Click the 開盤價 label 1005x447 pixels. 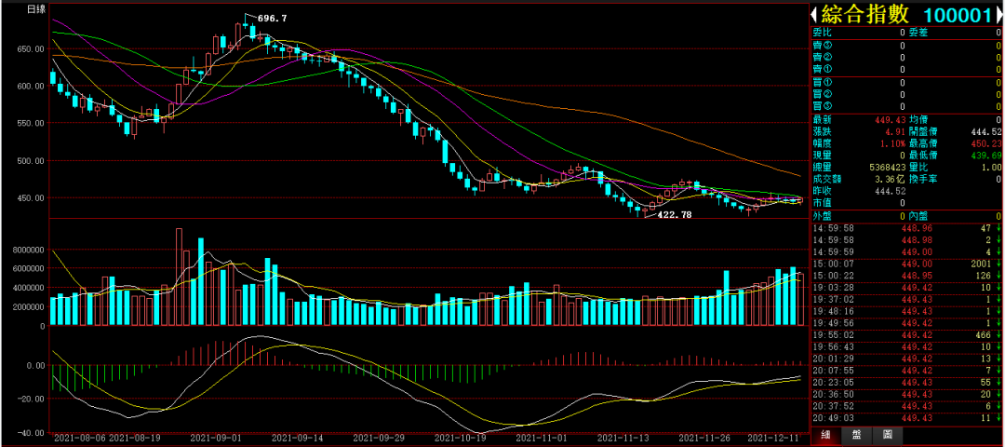click(922, 131)
